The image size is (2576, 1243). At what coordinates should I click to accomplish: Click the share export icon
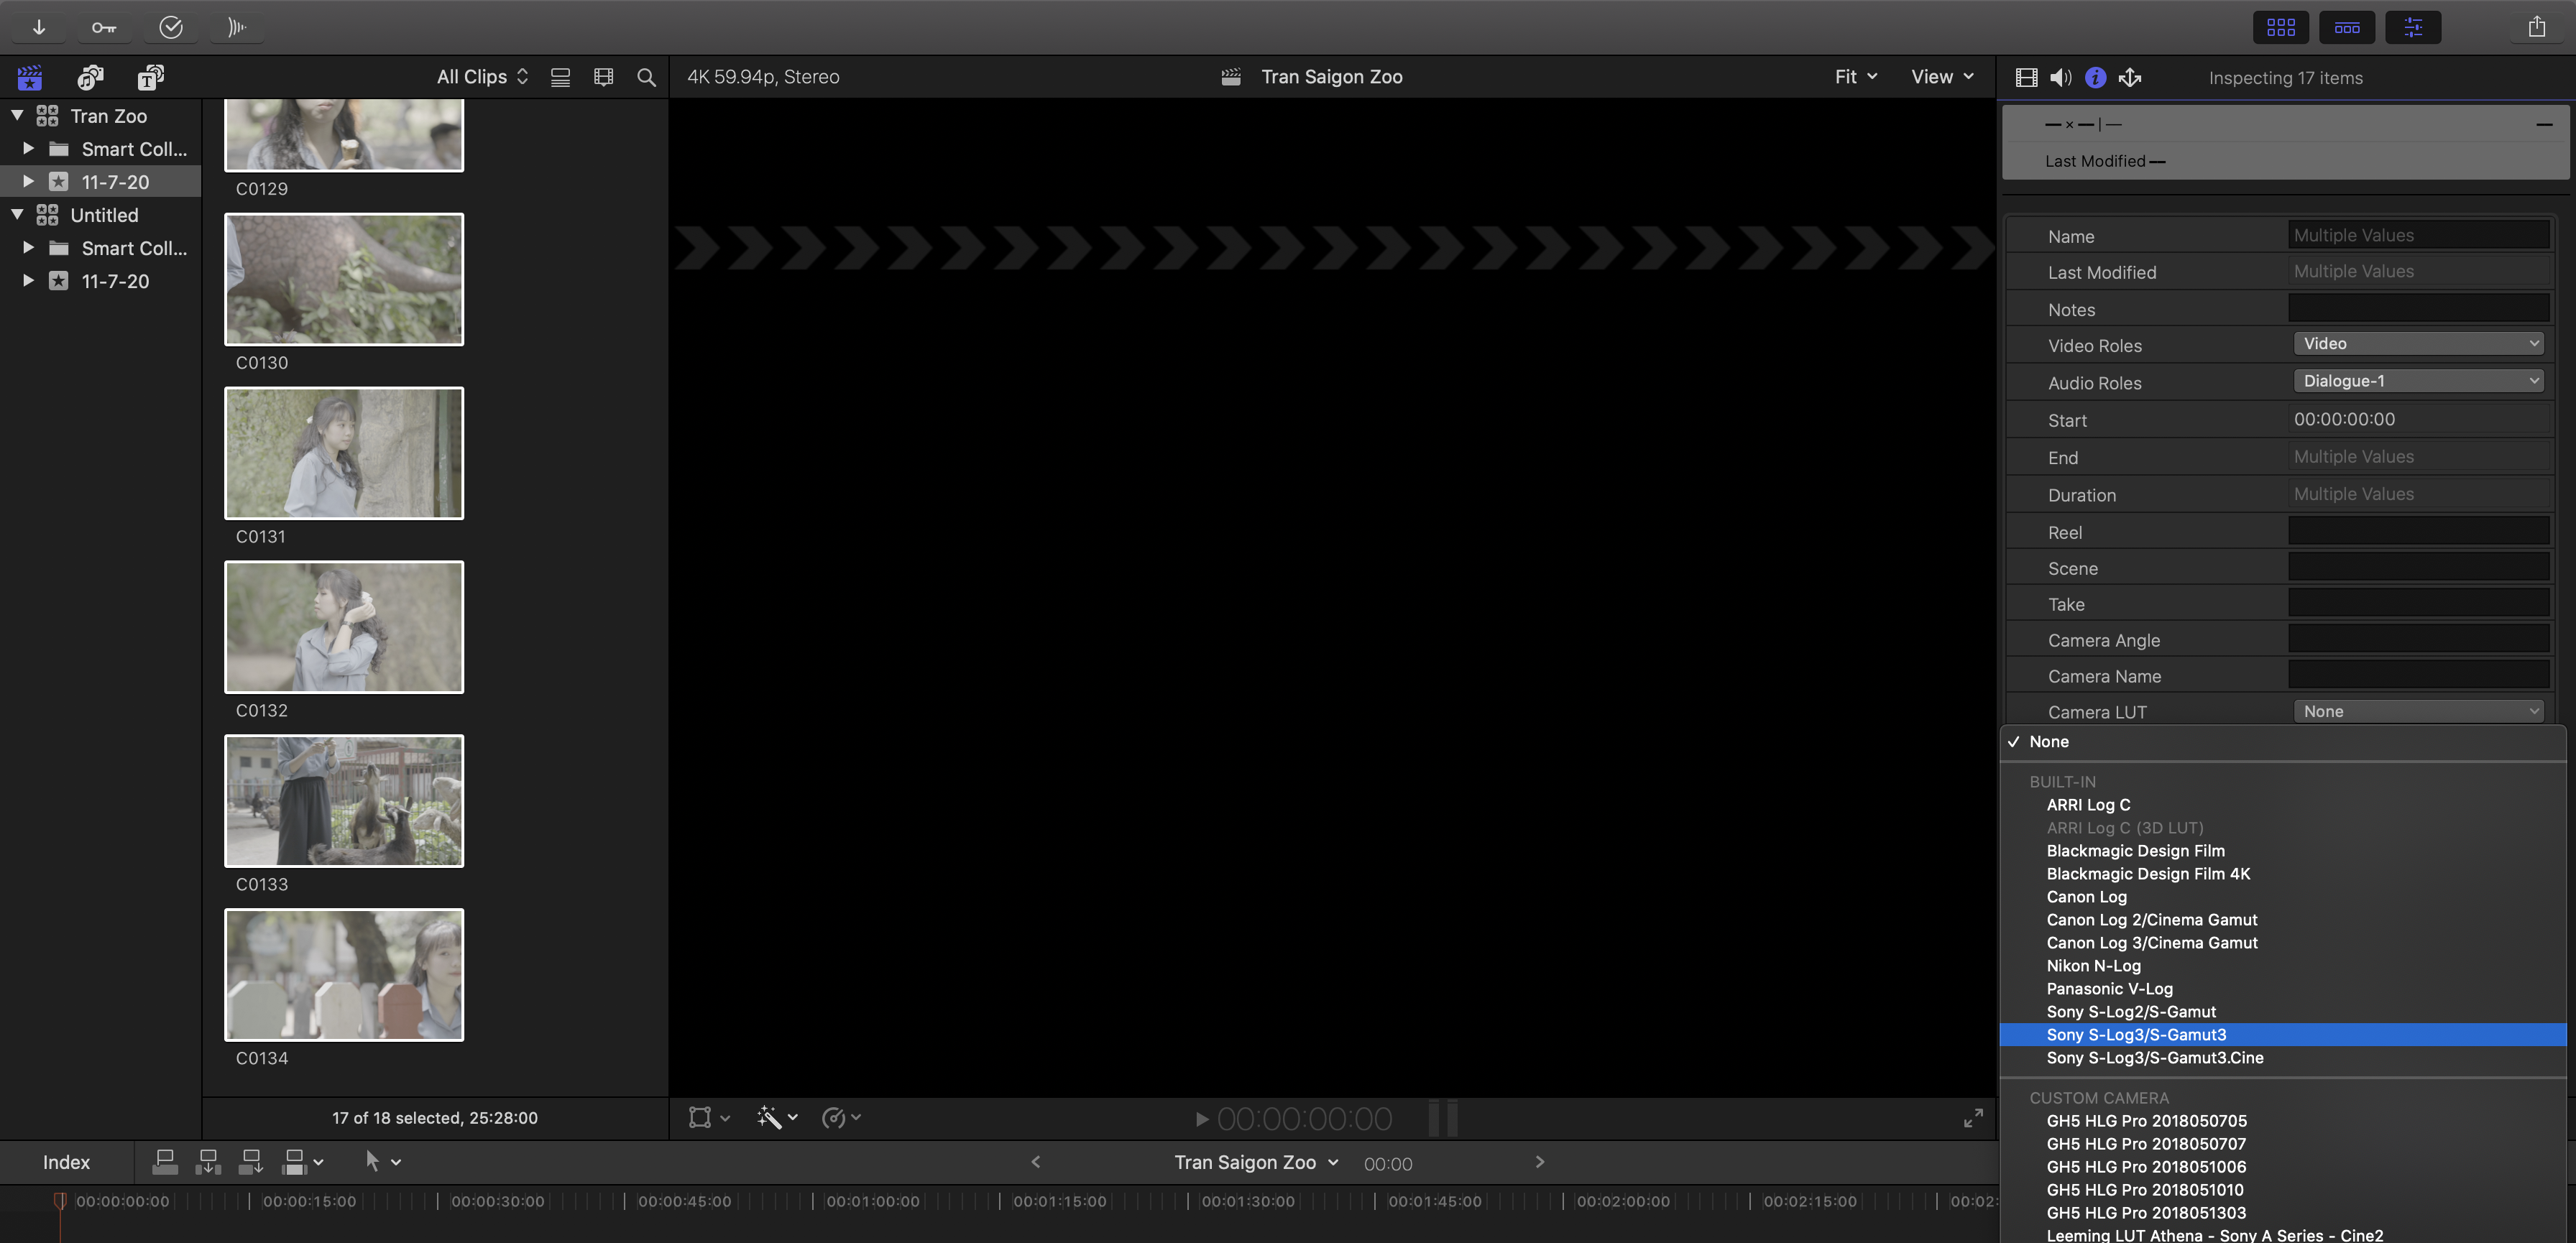point(2536,27)
